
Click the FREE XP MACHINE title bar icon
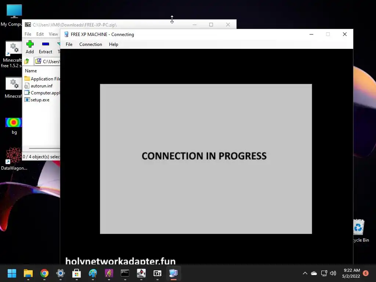66,34
